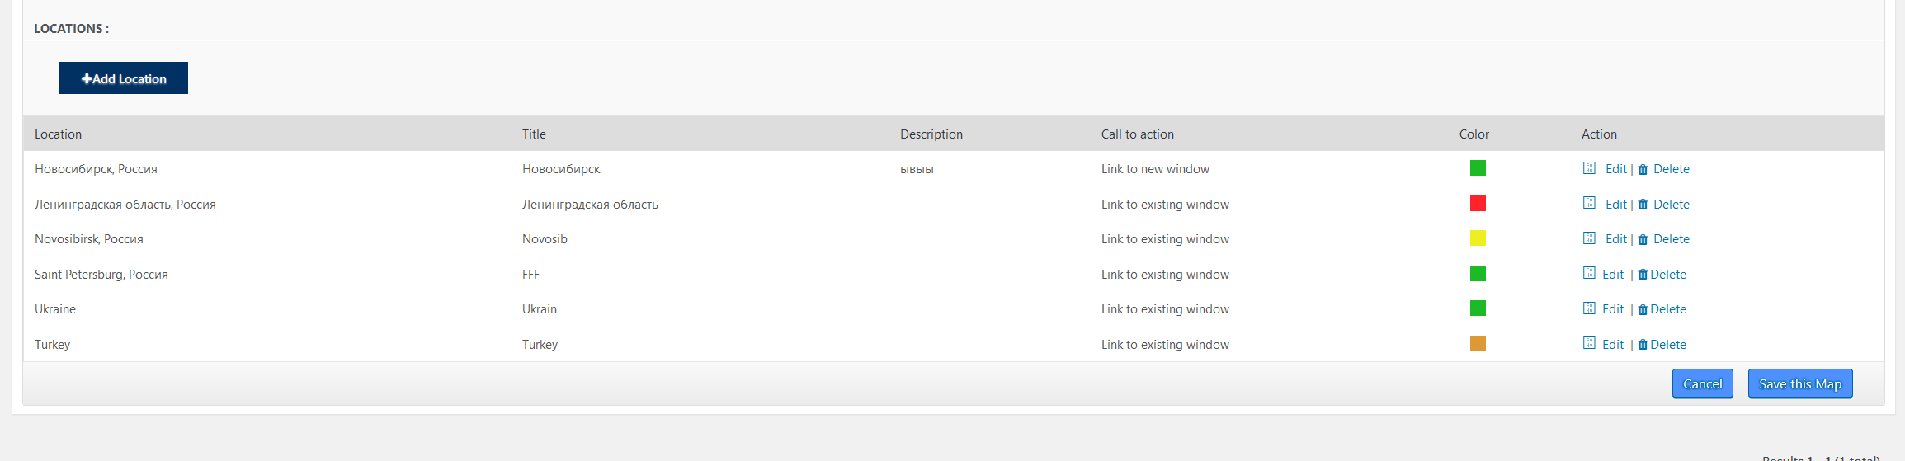
Task: Click edit icon for Новосибирск, Россия row
Action: (1589, 168)
